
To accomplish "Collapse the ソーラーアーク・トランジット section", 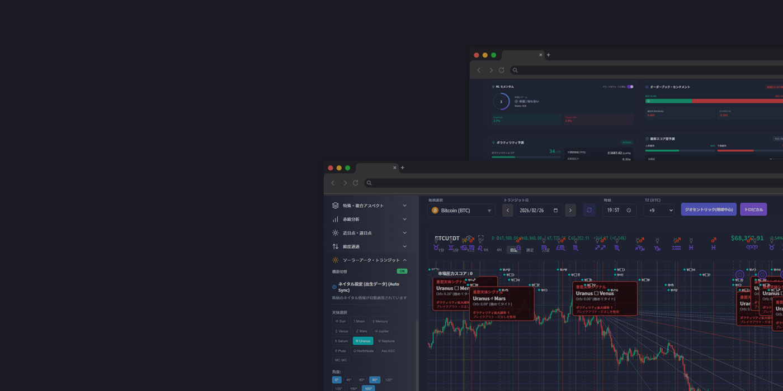I will [405, 260].
